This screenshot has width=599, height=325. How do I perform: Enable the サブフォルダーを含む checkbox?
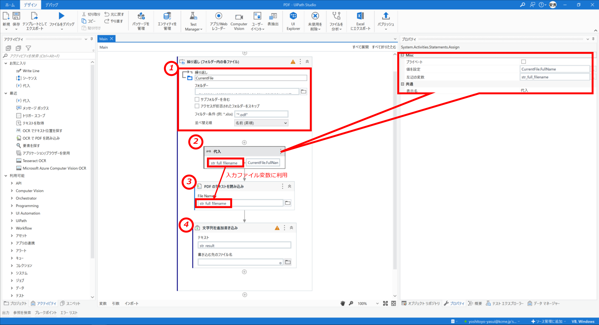pyautogui.click(x=197, y=99)
